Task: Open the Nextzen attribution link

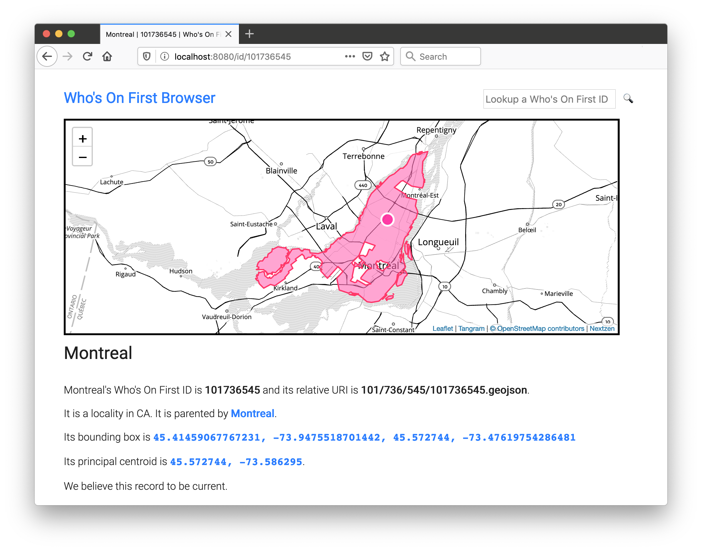Action: pos(602,328)
